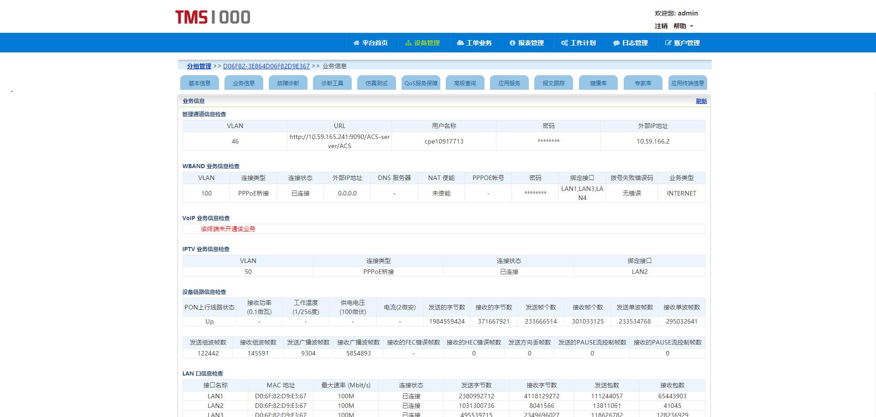Viewport: 876px width, 417px height.
Task: Click the received bytes value 371667921
Action: click(x=494, y=321)
